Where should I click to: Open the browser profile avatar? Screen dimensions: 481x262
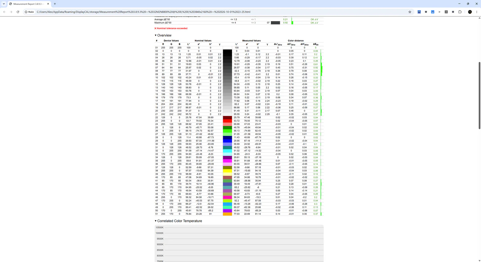point(470,12)
